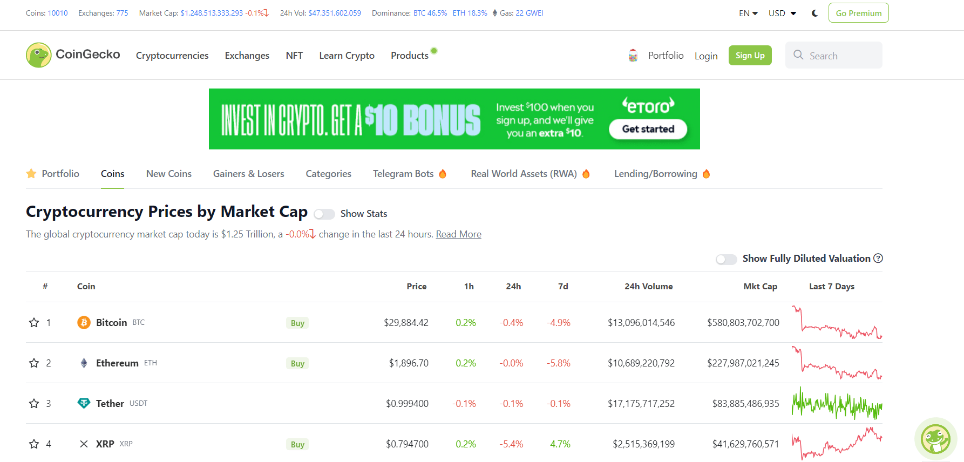Star XRP to add to watchlist
964x462 pixels.
click(34, 444)
